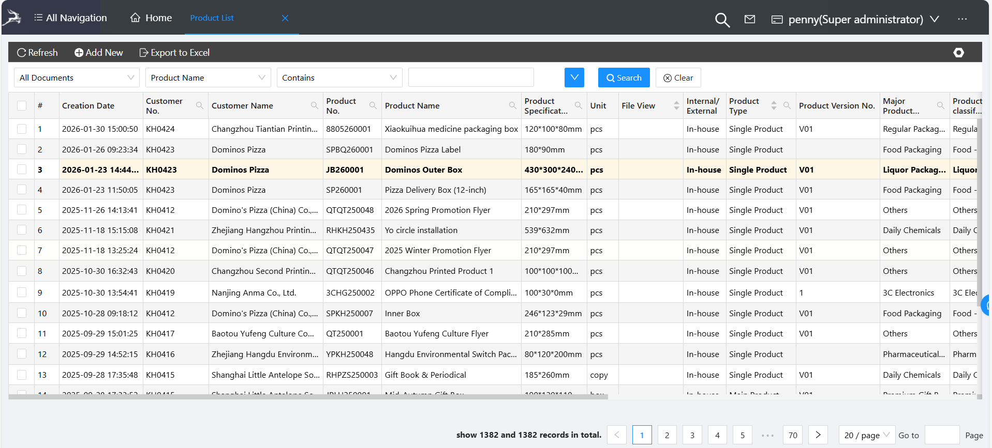Image resolution: width=992 pixels, height=448 pixels.
Task: Click the blue Search button
Action: [624, 78]
